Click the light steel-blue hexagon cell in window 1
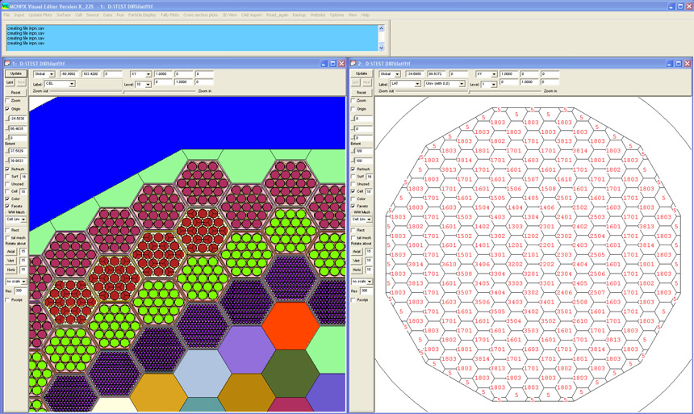This screenshot has width=694, height=414. pyautogui.click(x=203, y=374)
